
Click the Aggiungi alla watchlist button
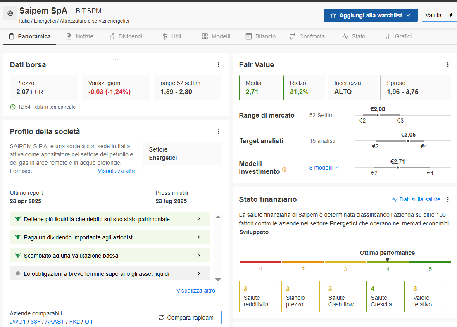pyautogui.click(x=371, y=15)
